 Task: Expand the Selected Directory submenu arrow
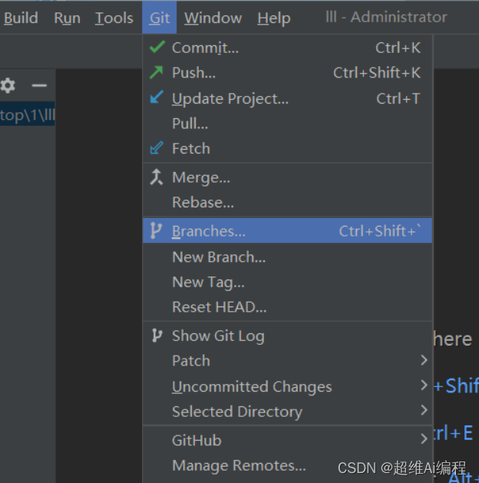[424, 410]
